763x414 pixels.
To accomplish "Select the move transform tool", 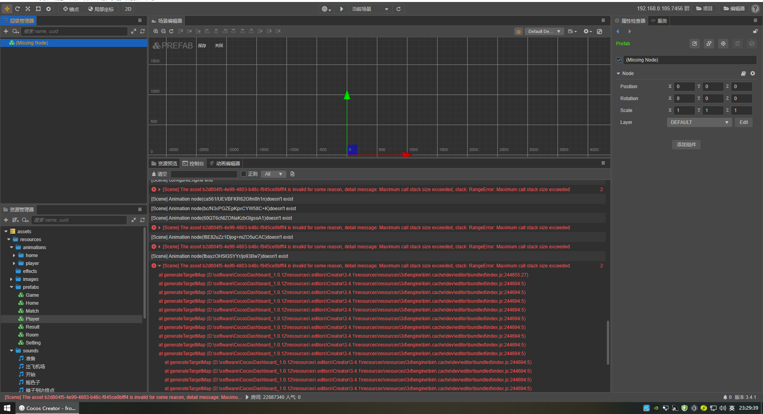I will 7,9.
